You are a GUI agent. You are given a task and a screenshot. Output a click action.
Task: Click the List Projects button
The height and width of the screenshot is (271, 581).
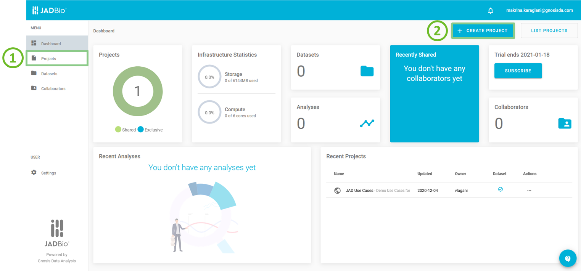click(549, 30)
